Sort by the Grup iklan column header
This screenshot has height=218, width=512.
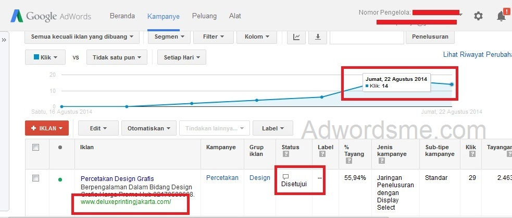click(x=256, y=151)
